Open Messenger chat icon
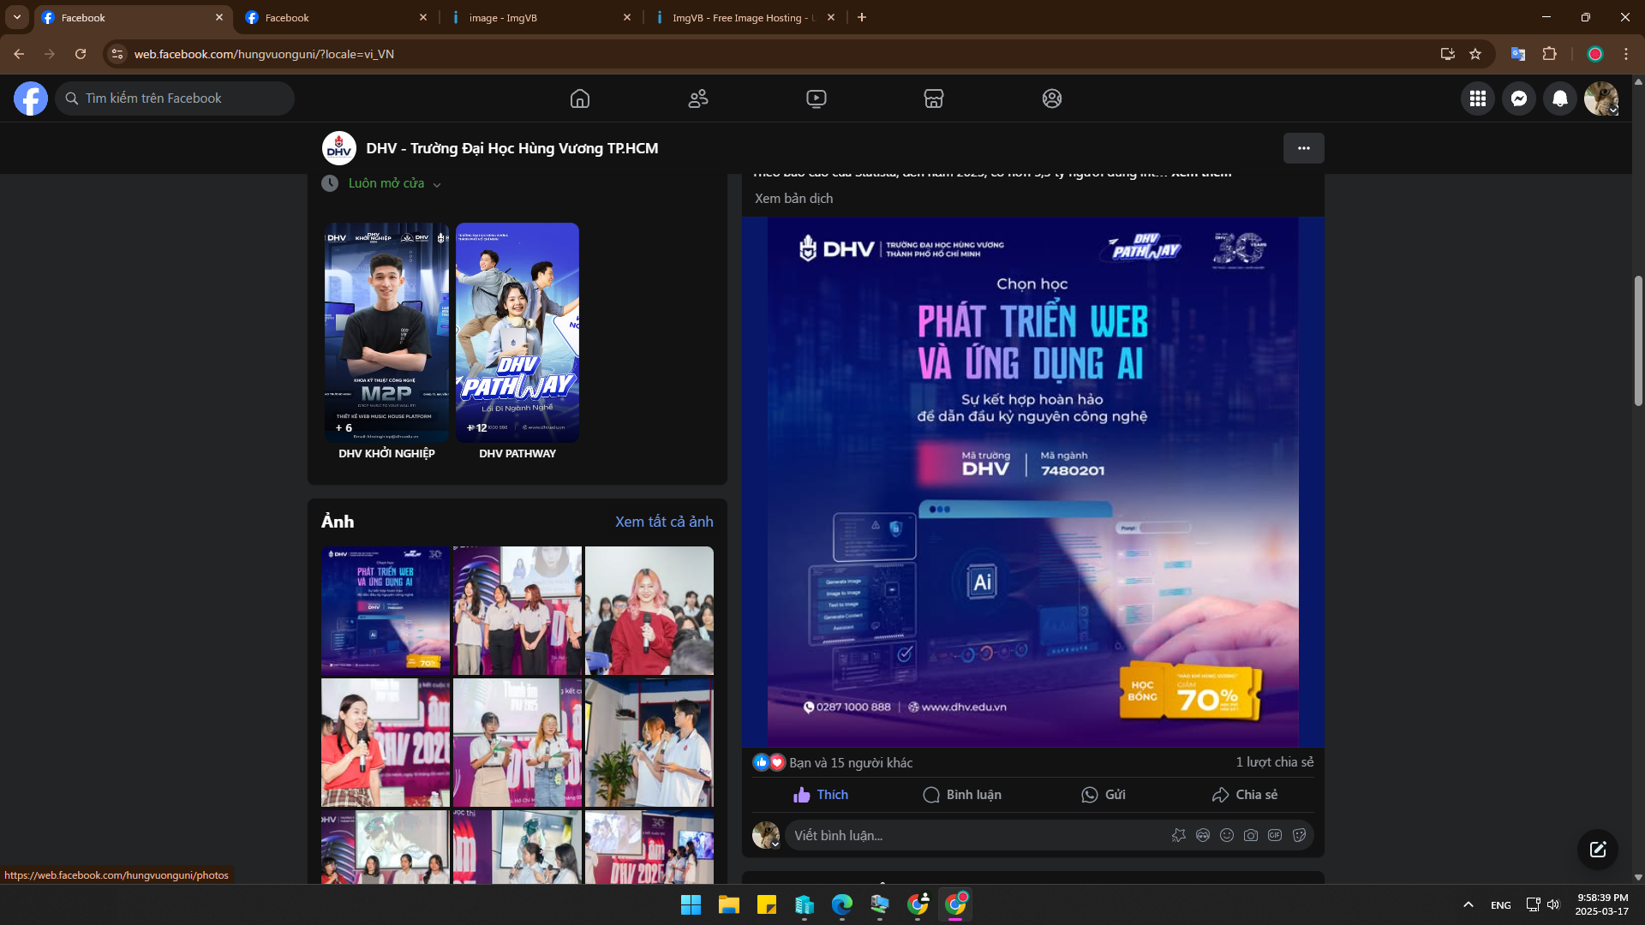This screenshot has height=925, width=1645. pyautogui.click(x=1519, y=98)
